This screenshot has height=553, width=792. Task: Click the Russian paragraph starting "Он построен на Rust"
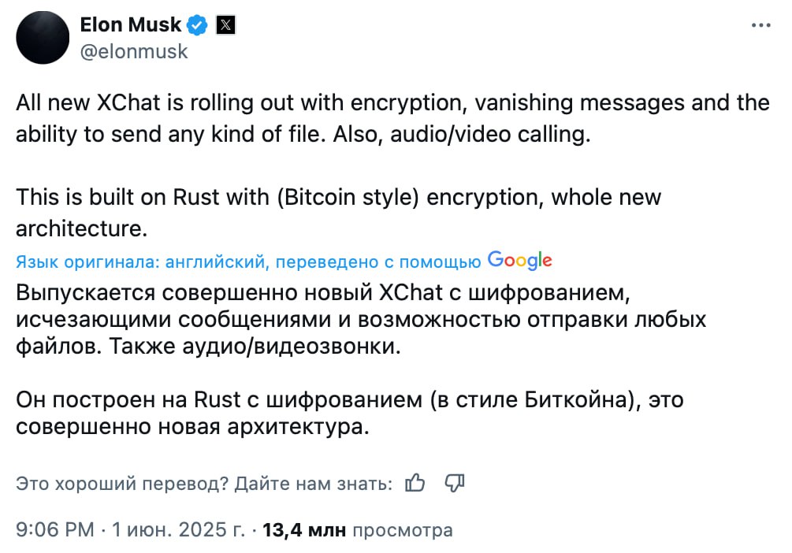coord(349,414)
